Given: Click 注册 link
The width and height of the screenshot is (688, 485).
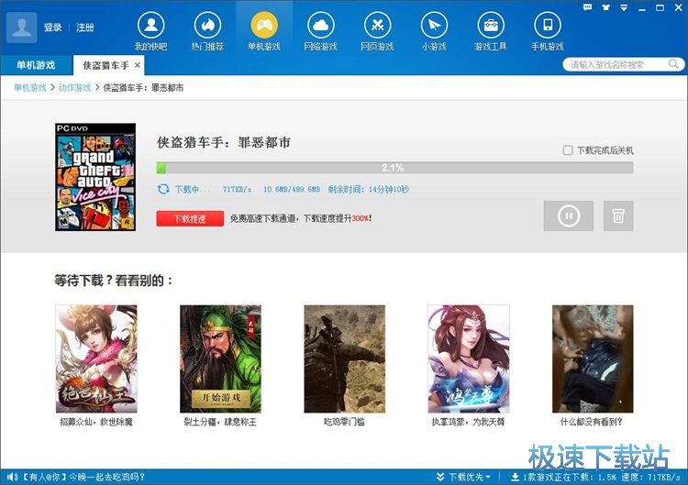Looking at the screenshot, I should pyautogui.click(x=85, y=28).
